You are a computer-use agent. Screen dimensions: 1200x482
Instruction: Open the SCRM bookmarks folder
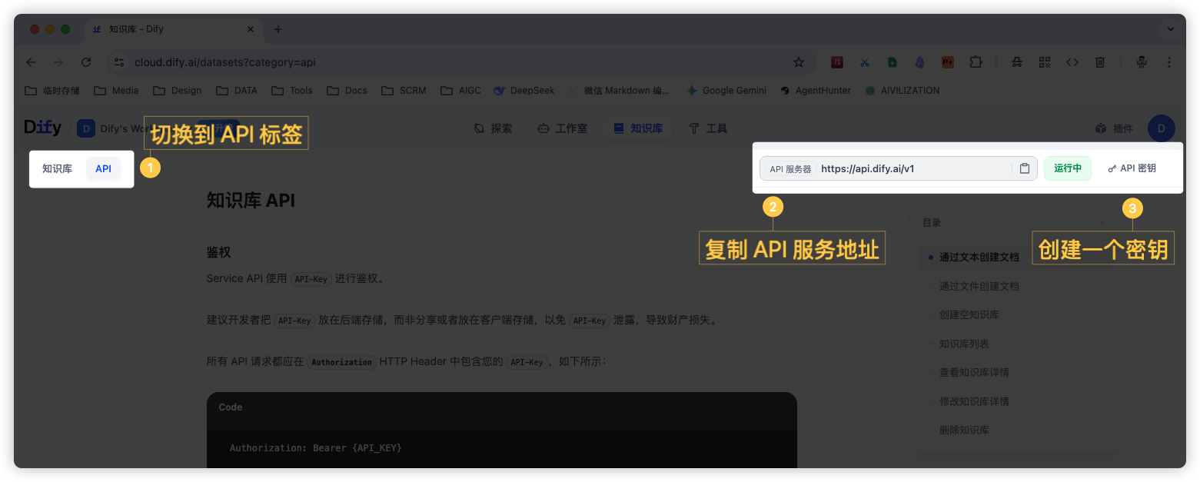tap(404, 91)
